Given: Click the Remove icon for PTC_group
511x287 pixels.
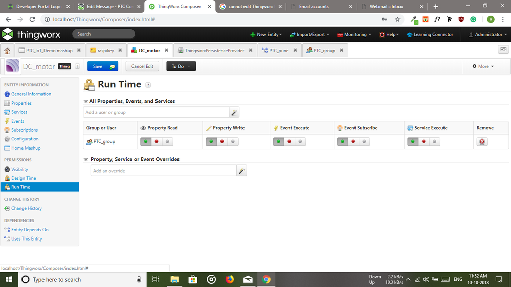Looking at the screenshot, I should click(482, 141).
